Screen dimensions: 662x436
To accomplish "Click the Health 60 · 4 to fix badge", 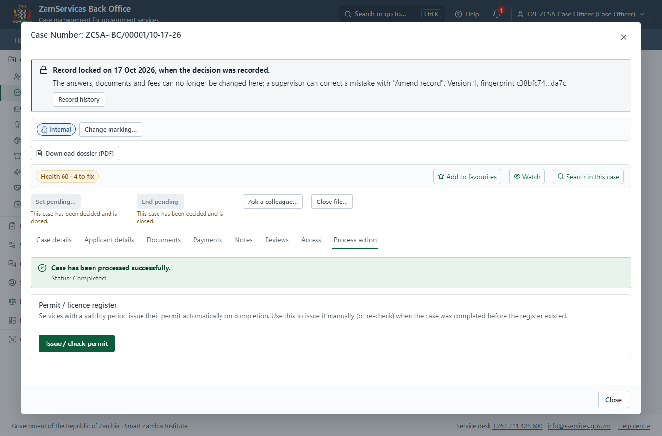I will coord(67,176).
